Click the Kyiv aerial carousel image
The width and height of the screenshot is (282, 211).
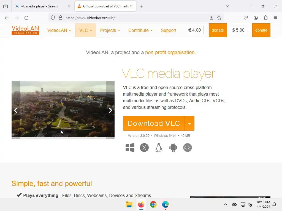(63, 110)
